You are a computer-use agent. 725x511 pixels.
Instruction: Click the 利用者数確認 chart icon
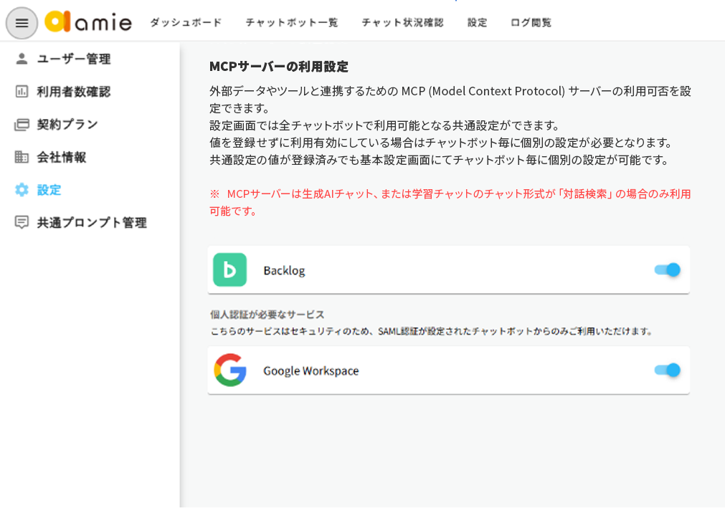tap(22, 92)
